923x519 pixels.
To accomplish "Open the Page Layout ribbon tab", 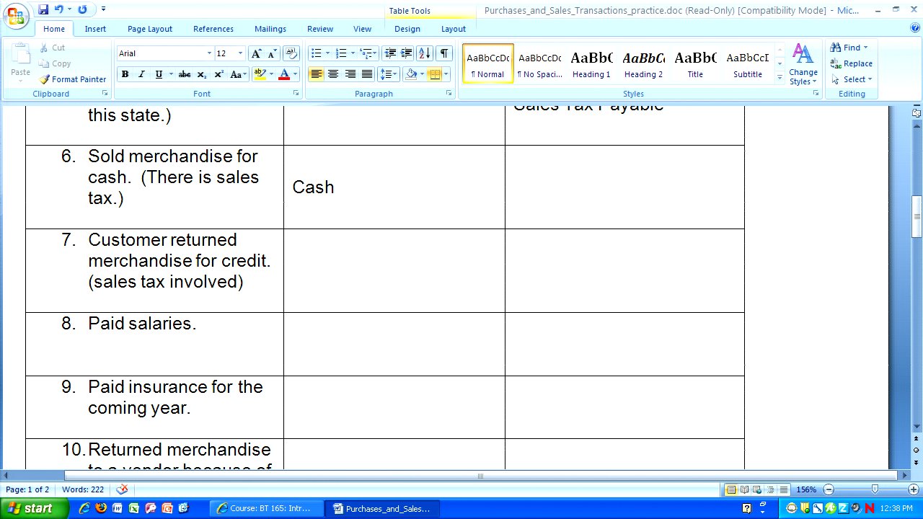I will tap(150, 29).
